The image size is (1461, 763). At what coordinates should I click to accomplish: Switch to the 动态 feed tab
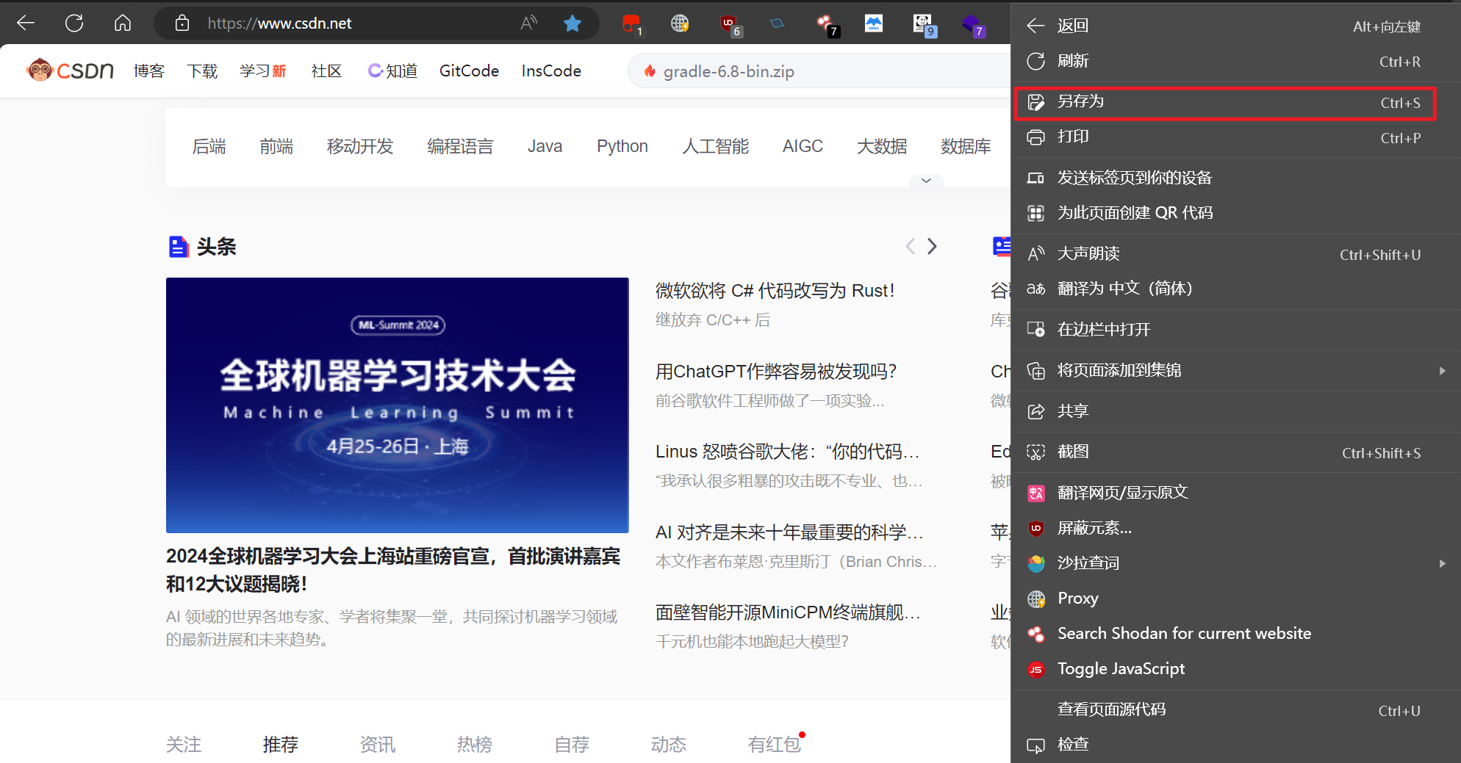pyautogui.click(x=669, y=745)
